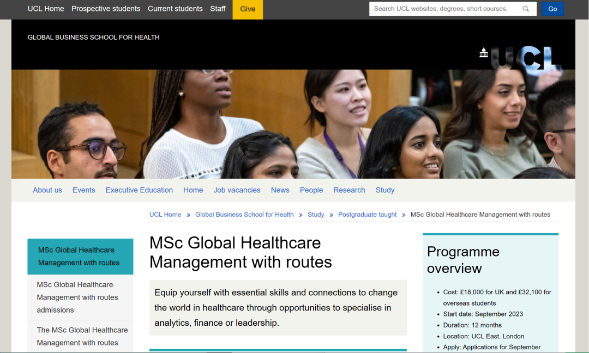This screenshot has width=589, height=353.
Task: Select the Staff link
Action: 218,9
